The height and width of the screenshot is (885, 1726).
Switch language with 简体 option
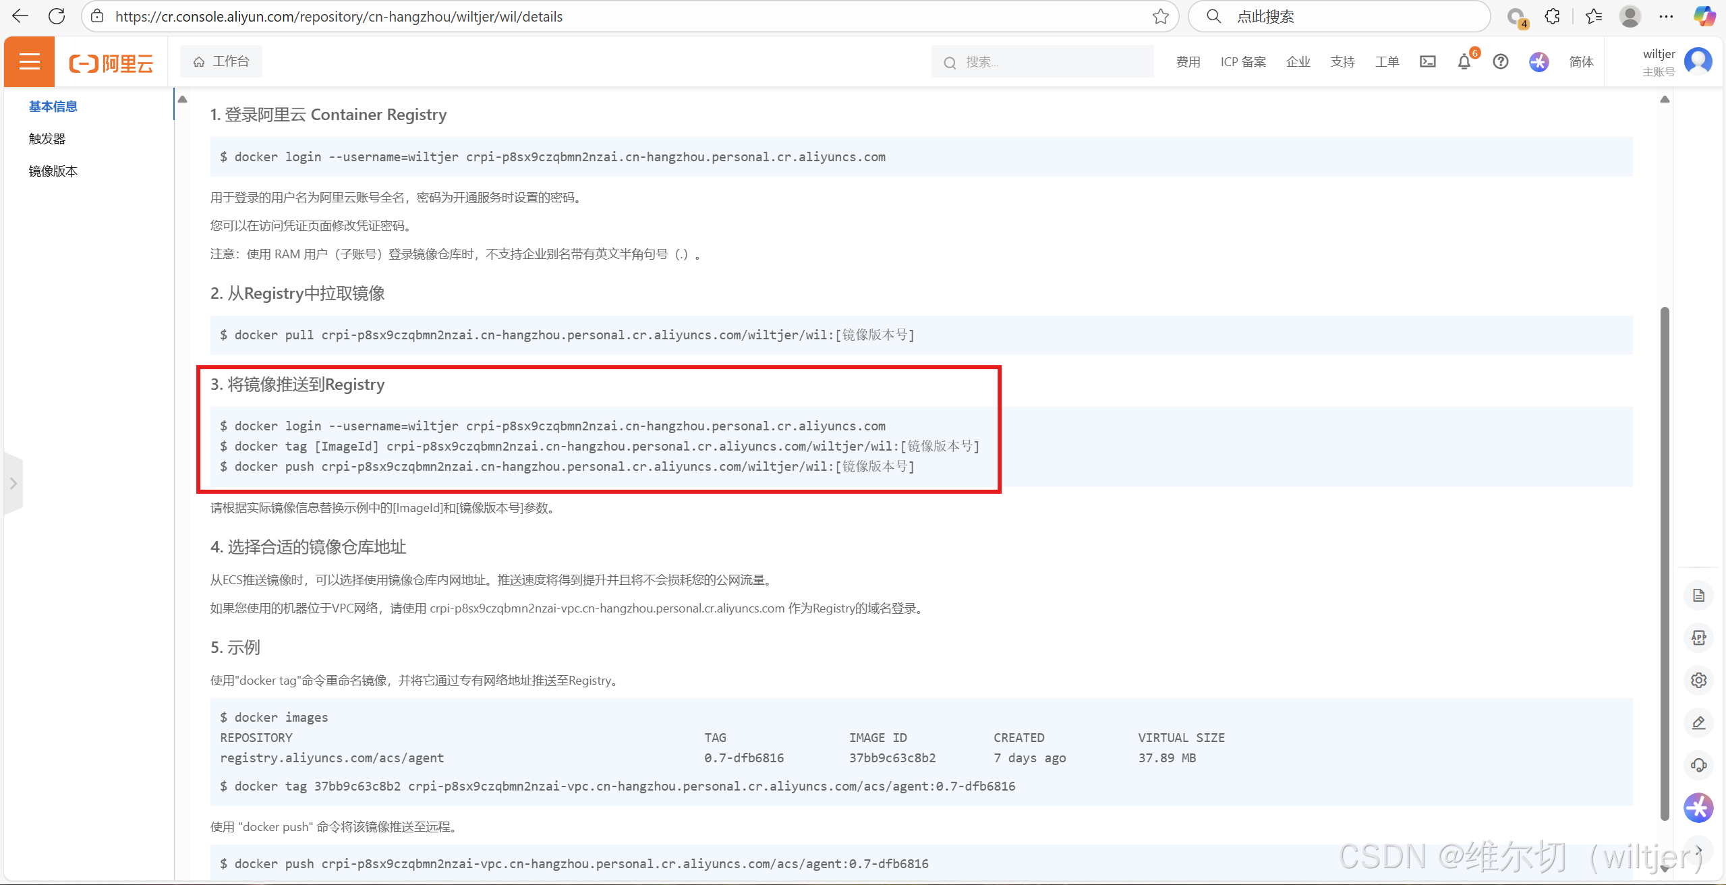coord(1580,62)
